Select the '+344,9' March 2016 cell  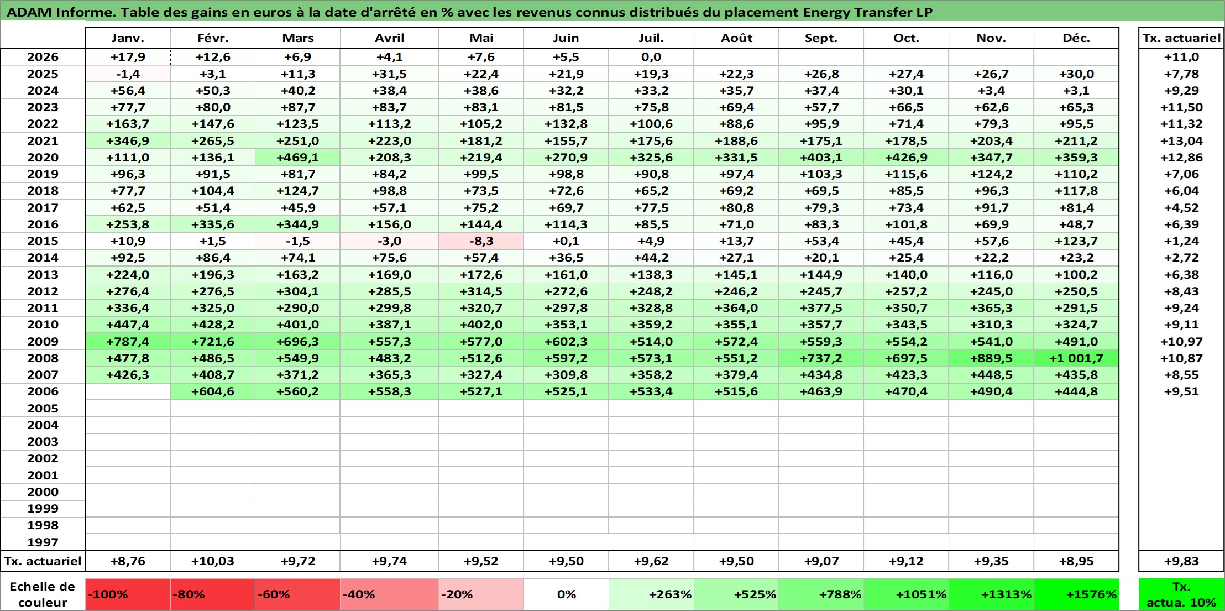pyautogui.click(x=297, y=224)
